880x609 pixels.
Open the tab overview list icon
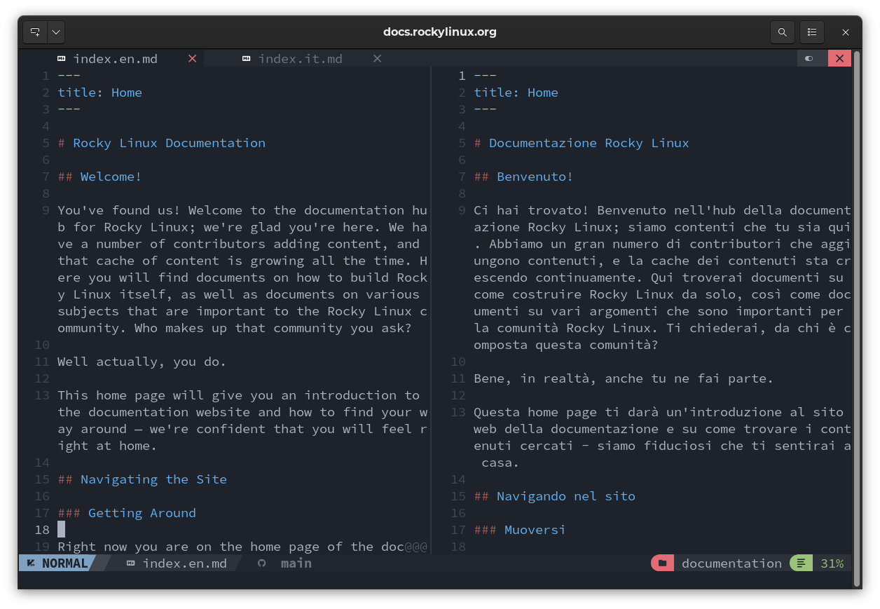(812, 32)
